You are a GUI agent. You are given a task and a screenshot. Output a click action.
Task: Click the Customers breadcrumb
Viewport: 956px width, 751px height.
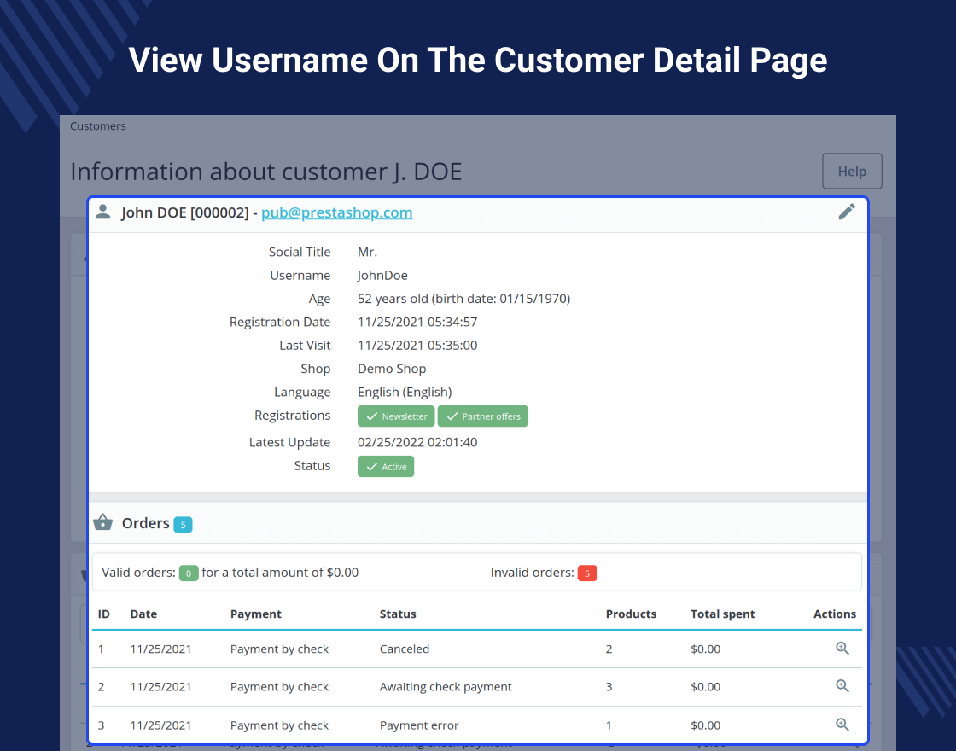tap(97, 126)
